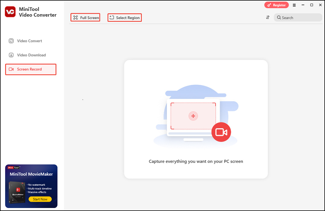
Task: Click the 'MiniTool MovieMaker' ad title
Action: (31, 174)
